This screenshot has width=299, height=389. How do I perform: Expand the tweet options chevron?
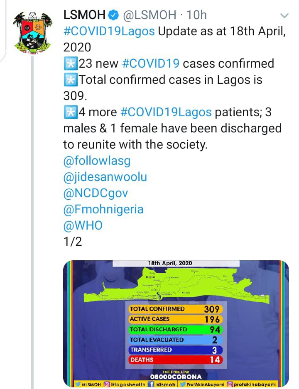point(285,16)
